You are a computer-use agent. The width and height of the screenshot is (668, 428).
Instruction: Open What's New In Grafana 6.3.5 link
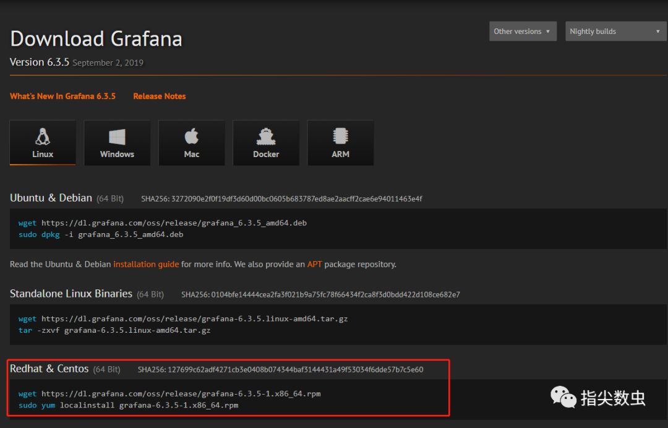click(x=62, y=96)
